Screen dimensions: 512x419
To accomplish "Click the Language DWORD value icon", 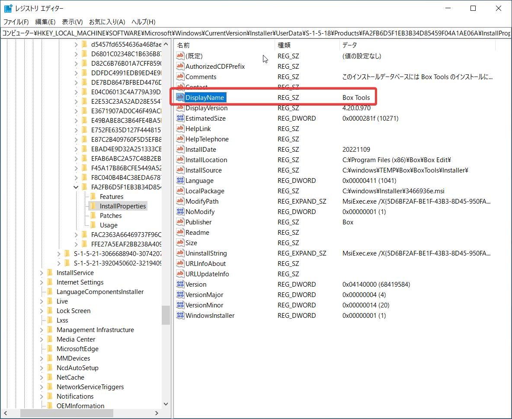I will click(x=180, y=181).
